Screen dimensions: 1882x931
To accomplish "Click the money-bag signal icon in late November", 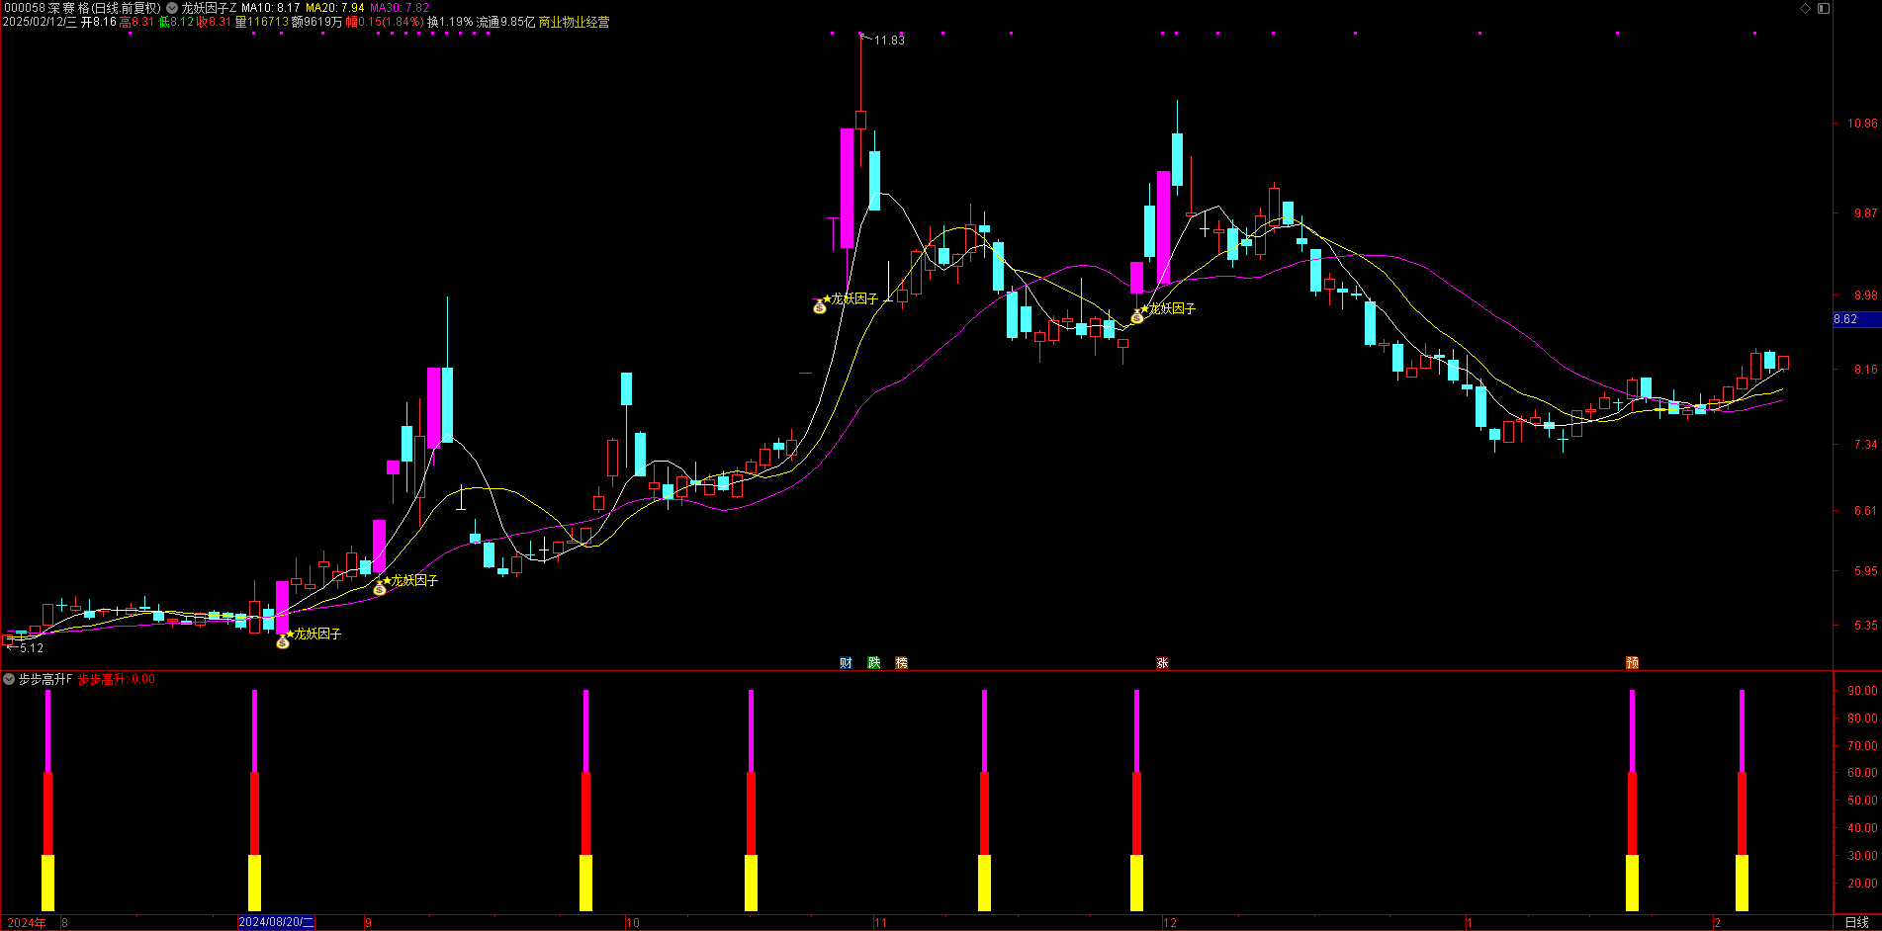I will 1137,317.
